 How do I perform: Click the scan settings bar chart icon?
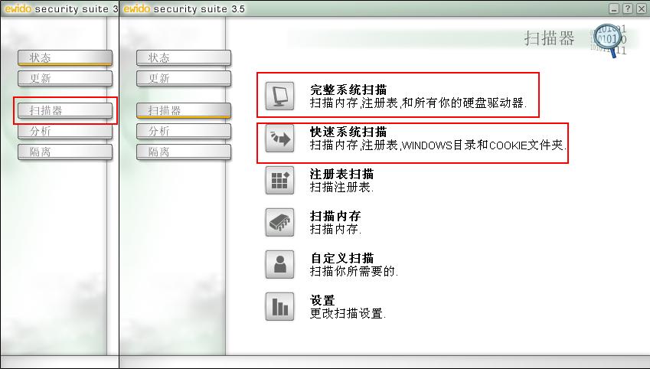tap(279, 306)
